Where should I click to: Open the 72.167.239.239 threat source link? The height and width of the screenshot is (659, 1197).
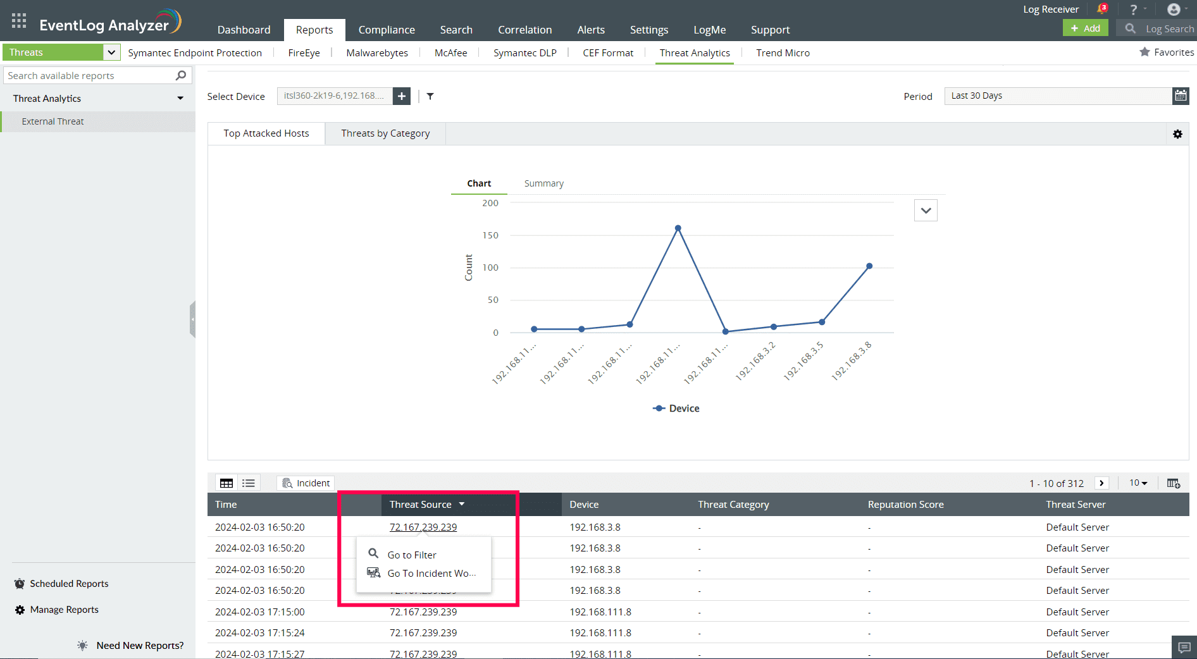point(423,527)
